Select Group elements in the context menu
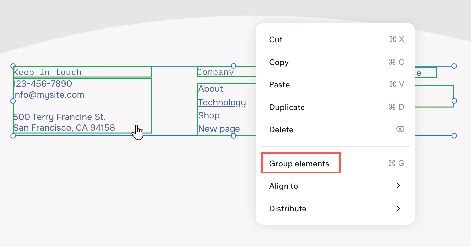Image resolution: width=471 pixels, height=247 pixels. tap(299, 163)
